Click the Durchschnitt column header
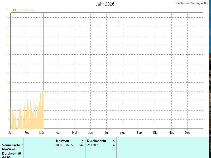 (97, 141)
